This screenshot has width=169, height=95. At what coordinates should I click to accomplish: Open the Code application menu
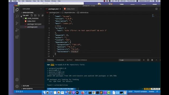click(15, 1)
